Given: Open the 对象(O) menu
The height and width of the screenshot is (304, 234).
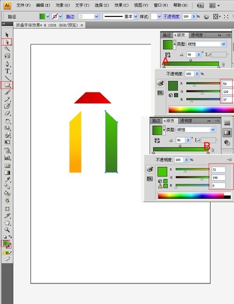Looking at the screenshot, I should (63, 5).
